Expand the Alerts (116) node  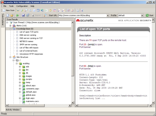pyautogui.click(x=10, y=26)
